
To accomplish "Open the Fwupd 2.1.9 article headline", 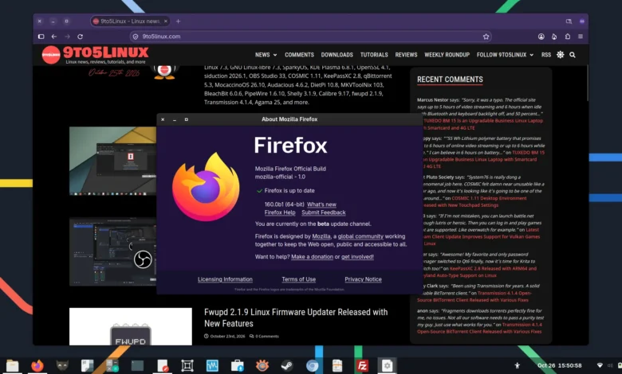I will click(x=296, y=318).
